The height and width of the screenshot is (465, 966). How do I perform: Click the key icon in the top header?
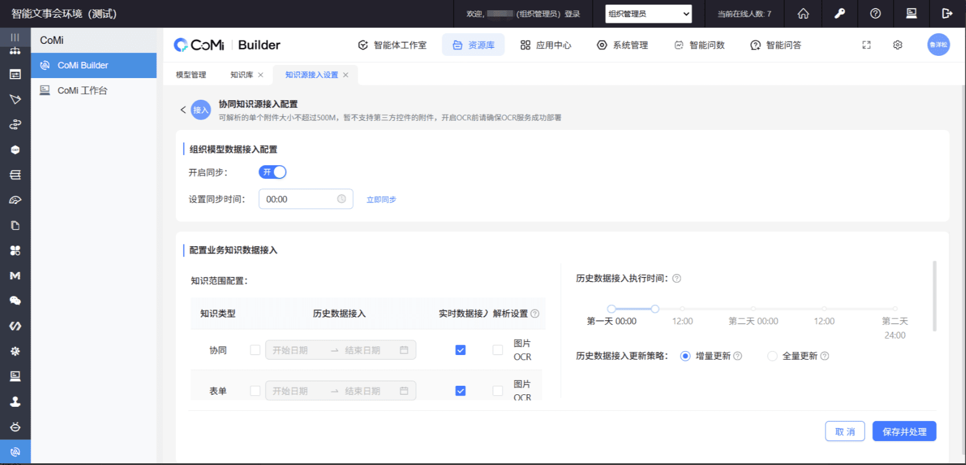point(839,14)
